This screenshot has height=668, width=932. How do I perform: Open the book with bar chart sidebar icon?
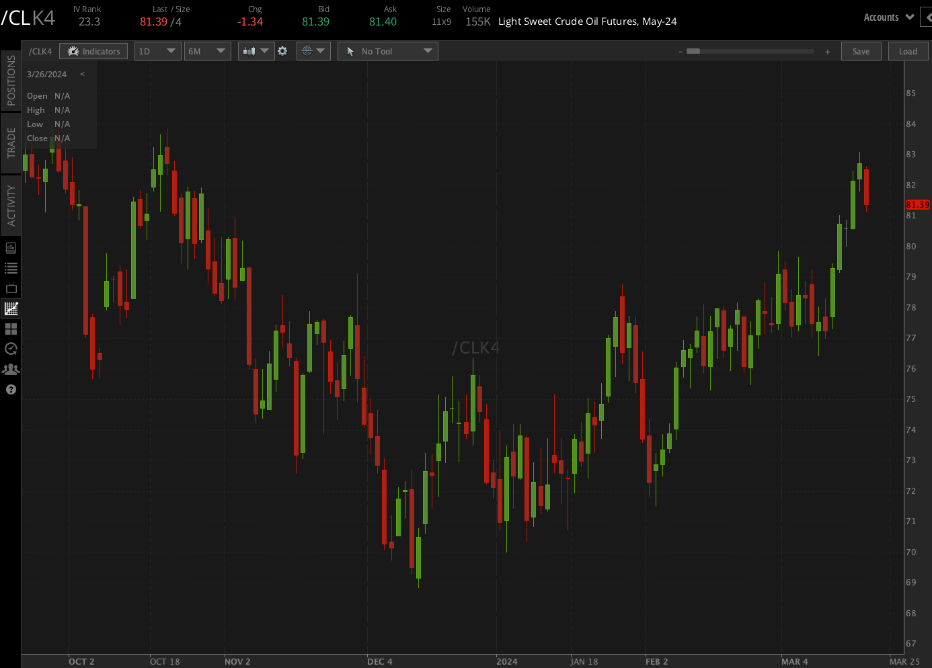click(11, 248)
